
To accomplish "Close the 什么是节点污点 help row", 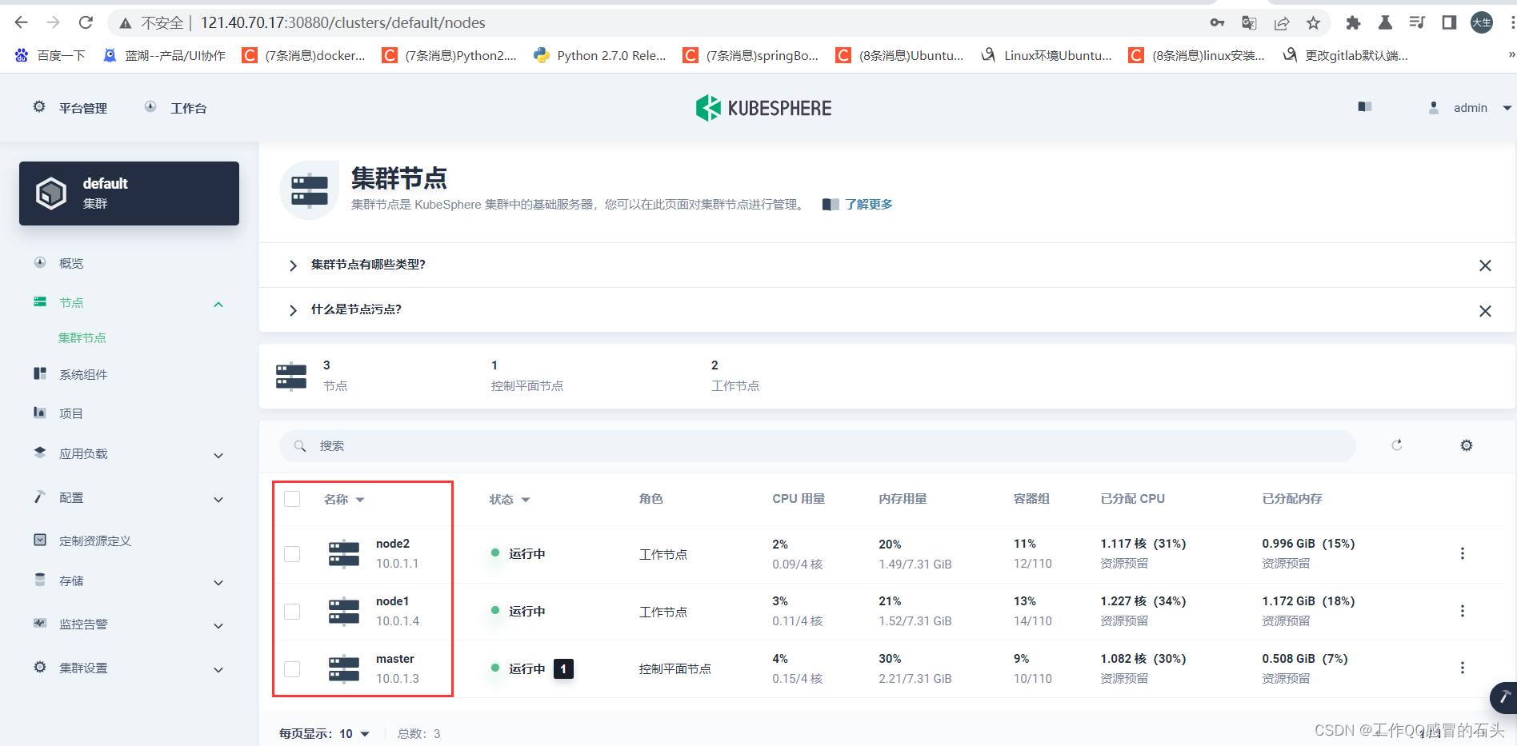I will [x=1485, y=311].
